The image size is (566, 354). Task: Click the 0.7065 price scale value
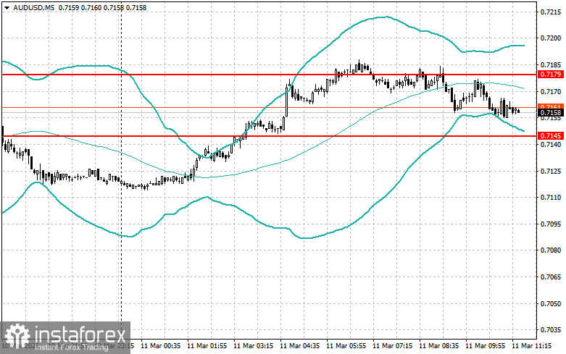(551, 277)
